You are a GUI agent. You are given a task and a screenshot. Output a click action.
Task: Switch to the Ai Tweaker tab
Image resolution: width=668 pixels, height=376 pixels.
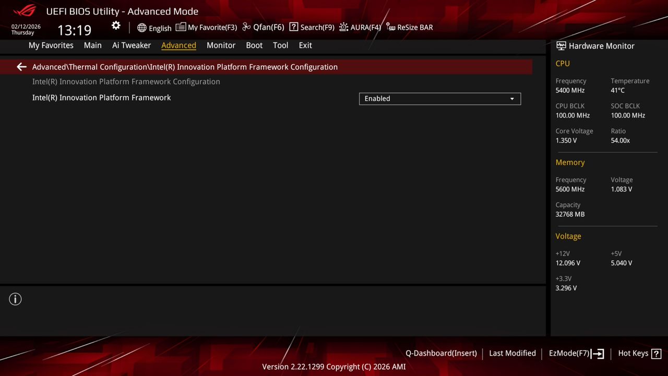[x=132, y=45]
